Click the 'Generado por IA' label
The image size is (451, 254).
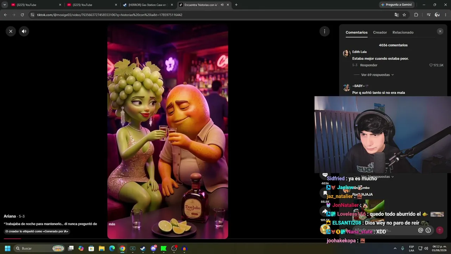37,231
